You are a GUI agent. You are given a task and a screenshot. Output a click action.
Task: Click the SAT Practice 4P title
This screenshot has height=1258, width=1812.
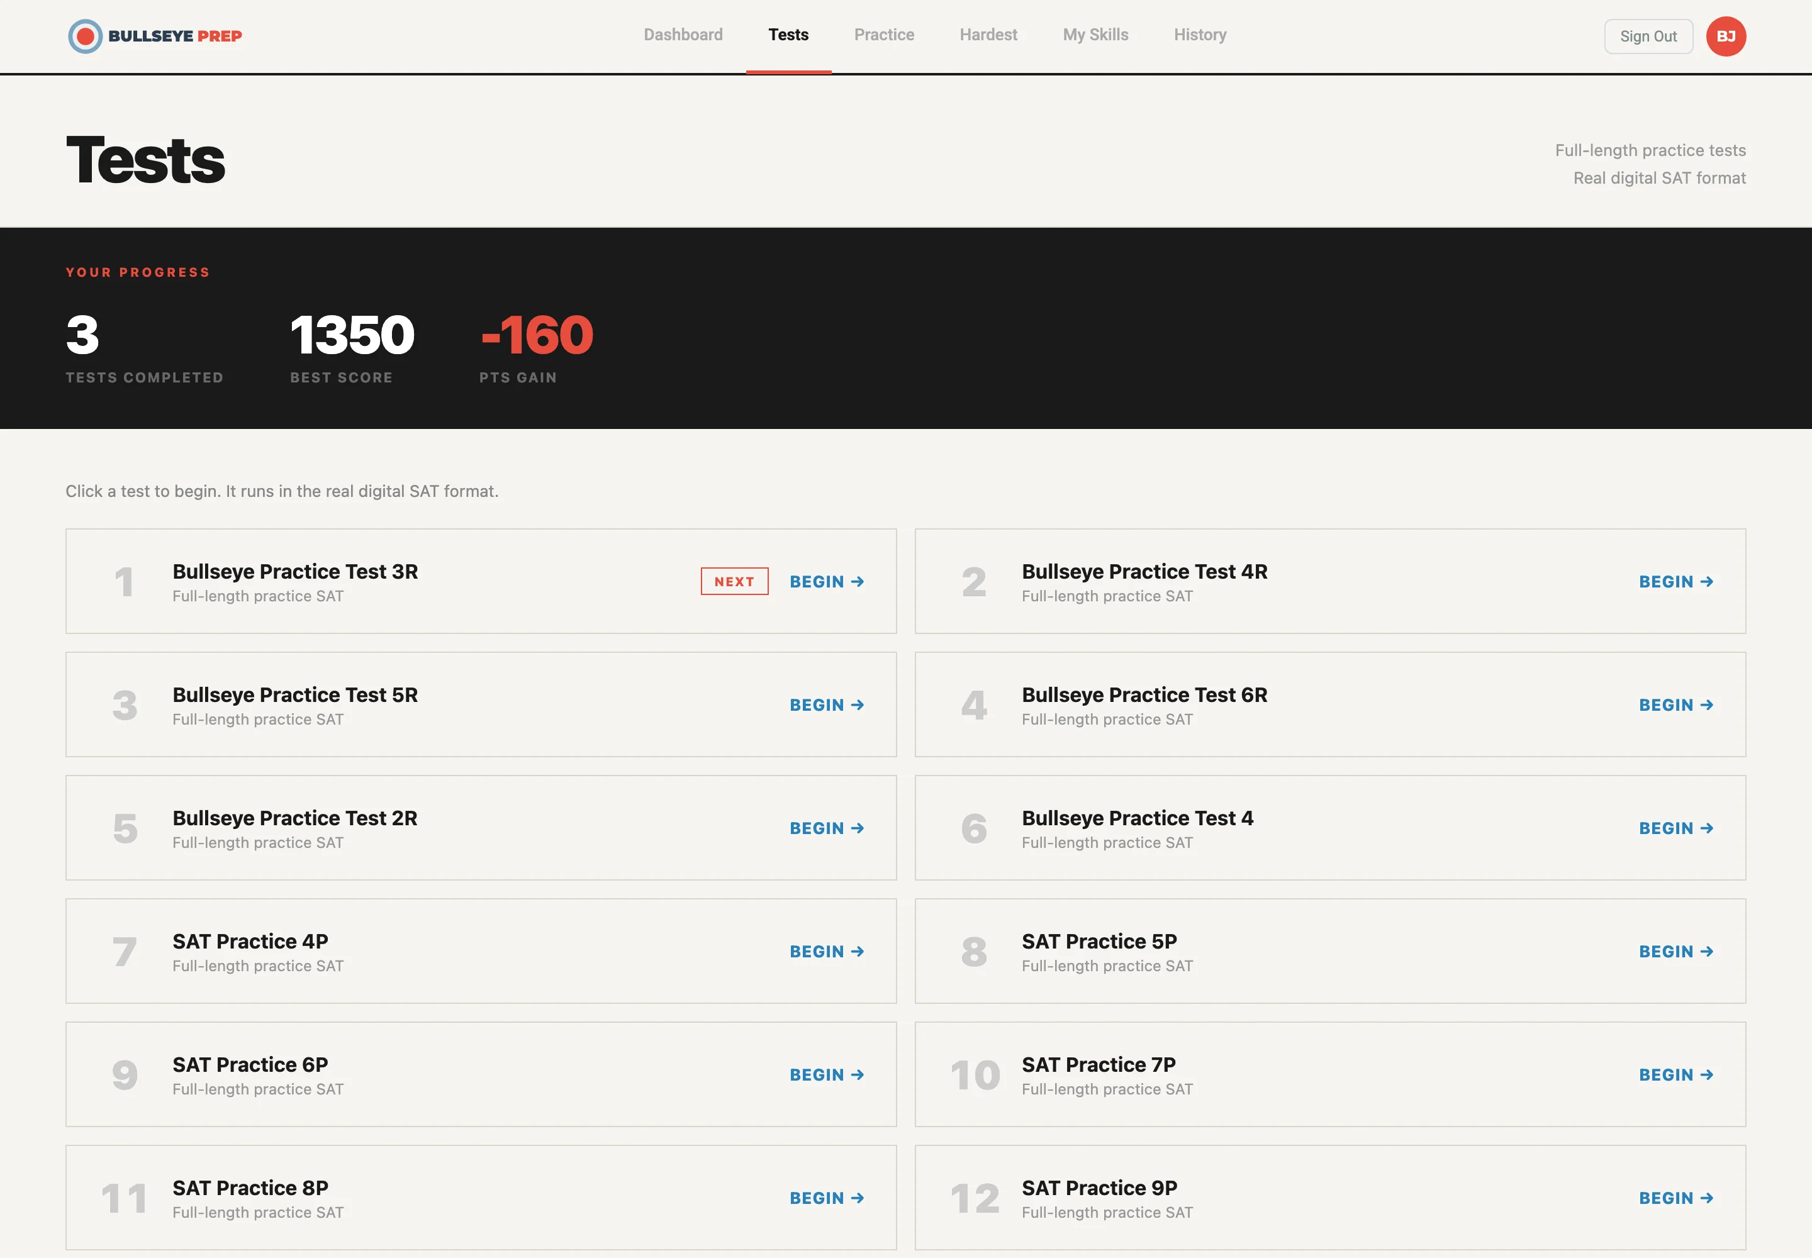[250, 941]
